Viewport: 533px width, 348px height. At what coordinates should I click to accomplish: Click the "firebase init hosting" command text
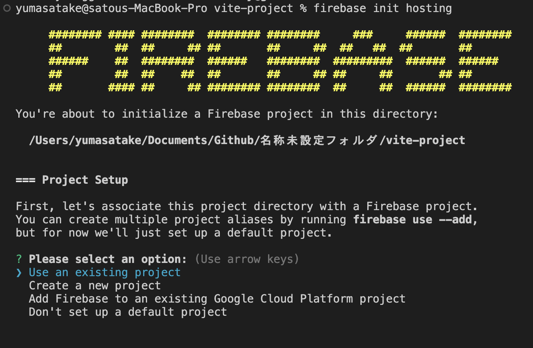383,9
